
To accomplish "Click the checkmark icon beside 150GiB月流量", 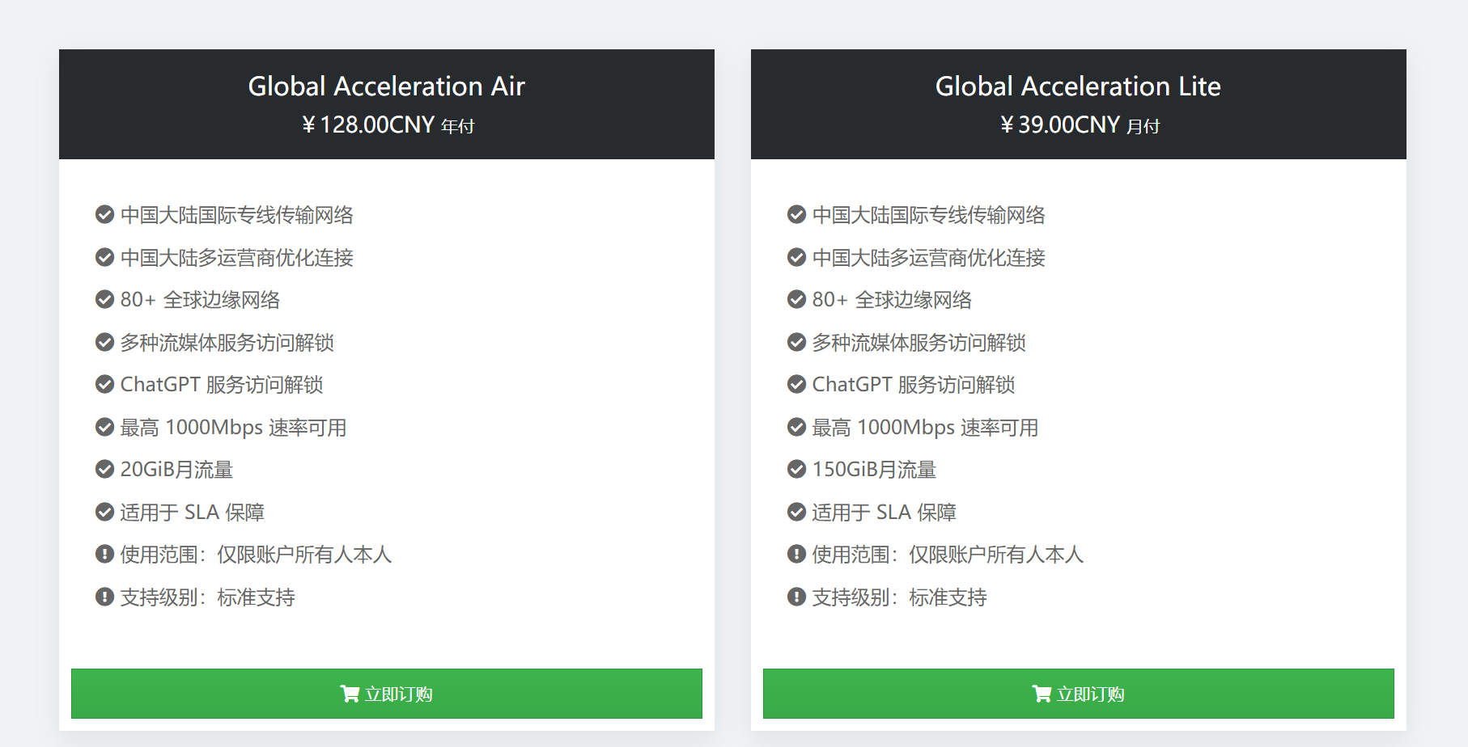I will click(x=795, y=469).
